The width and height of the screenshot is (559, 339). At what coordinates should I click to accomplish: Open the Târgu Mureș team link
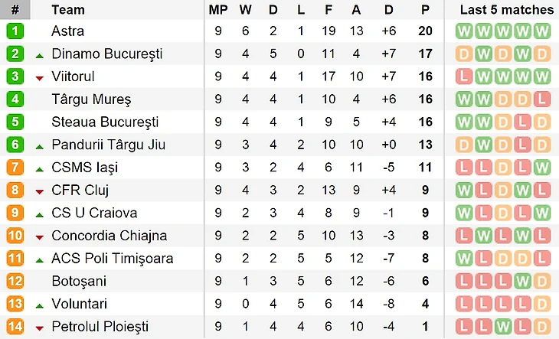[91, 99]
